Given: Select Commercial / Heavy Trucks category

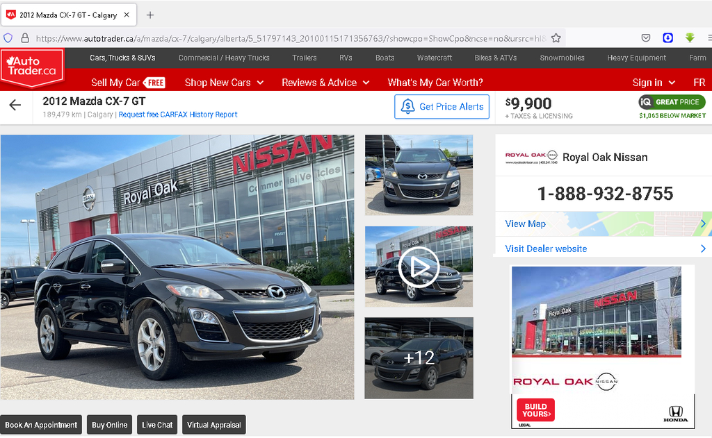Looking at the screenshot, I should 224,58.
